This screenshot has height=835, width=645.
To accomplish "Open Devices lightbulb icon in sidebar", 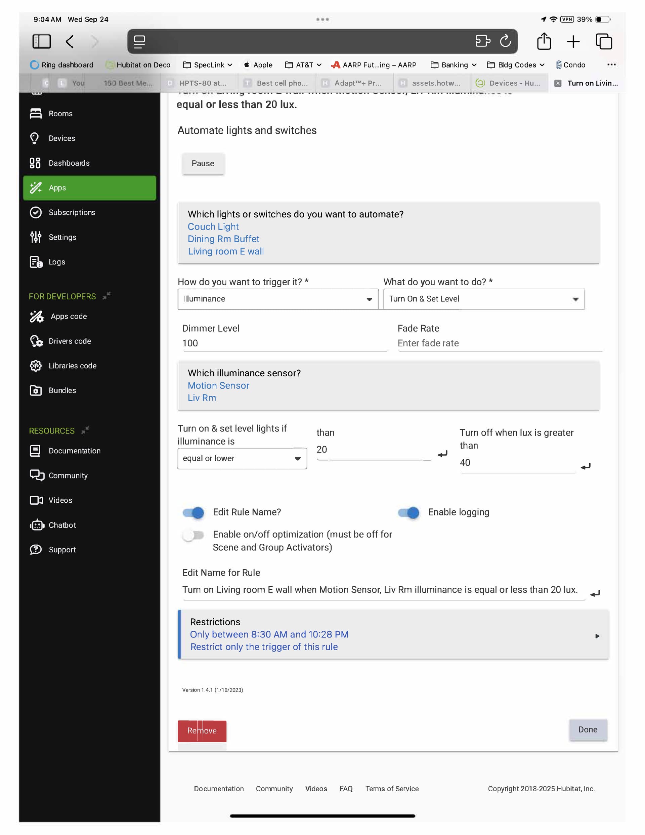I will pos(35,138).
